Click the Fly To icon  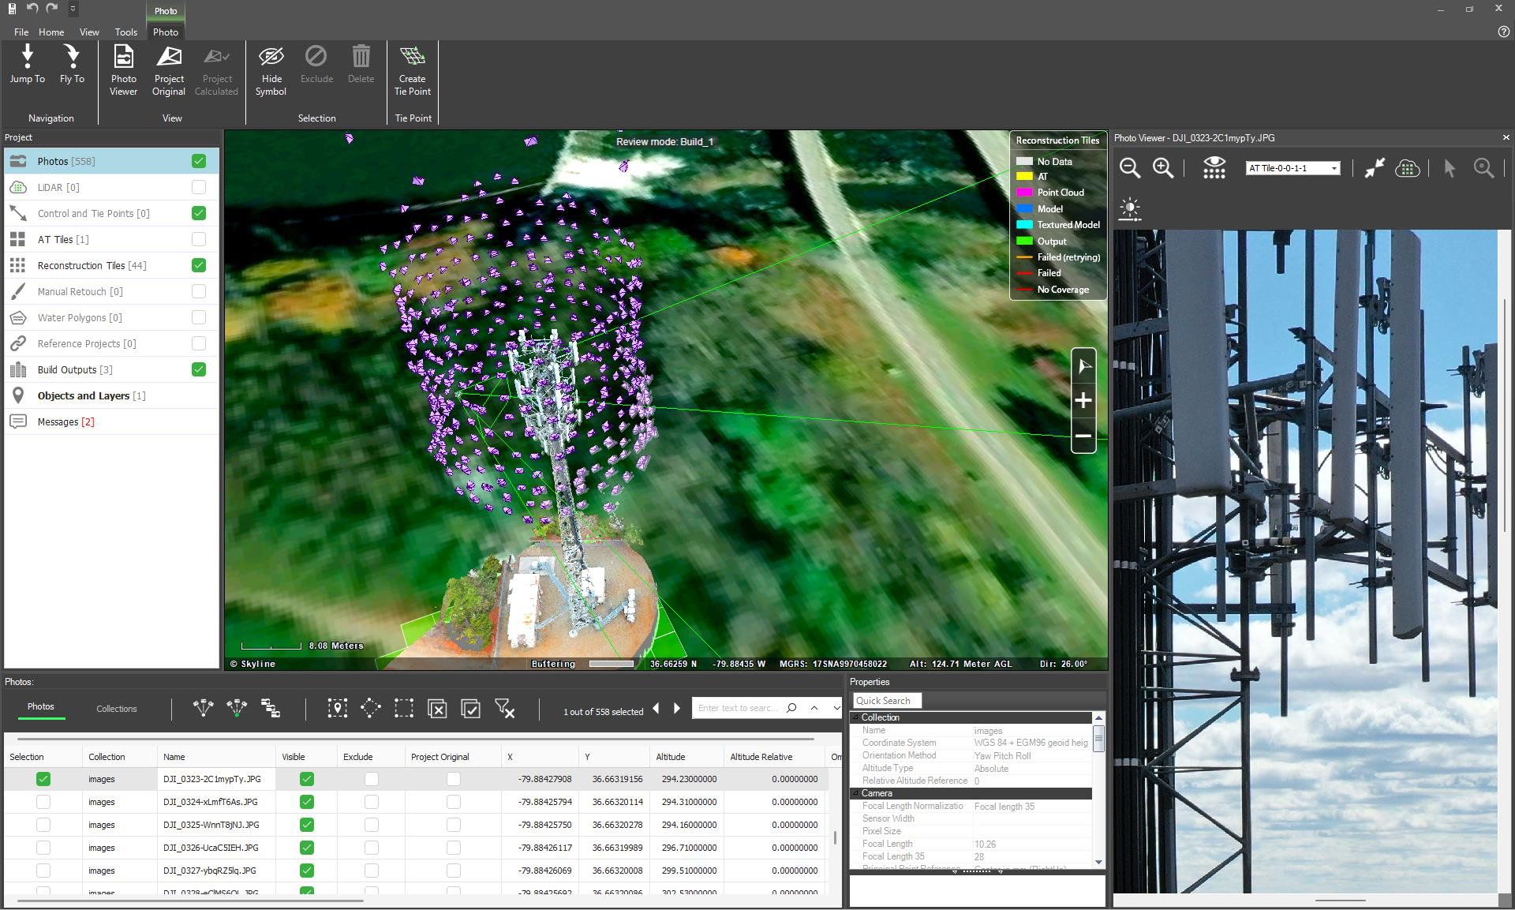72,64
